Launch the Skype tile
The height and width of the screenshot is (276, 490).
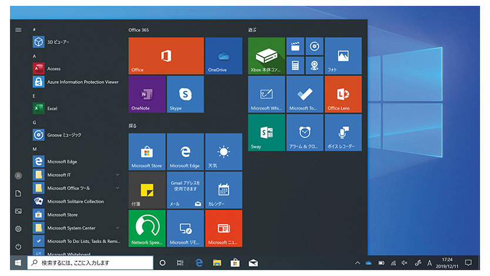click(x=185, y=94)
